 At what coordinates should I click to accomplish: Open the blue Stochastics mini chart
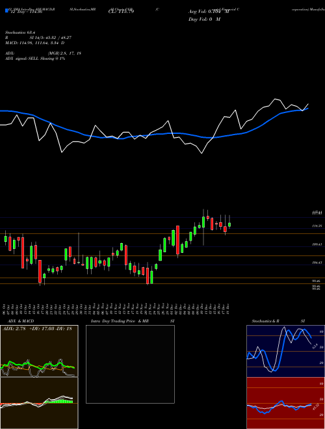tap(285, 351)
